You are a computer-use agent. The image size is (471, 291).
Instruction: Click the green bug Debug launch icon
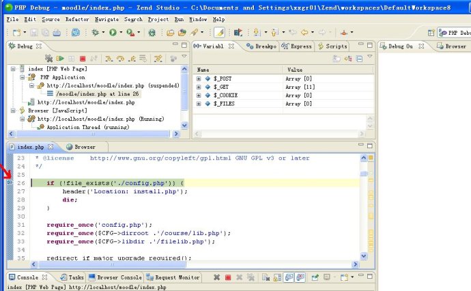(x=95, y=32)
